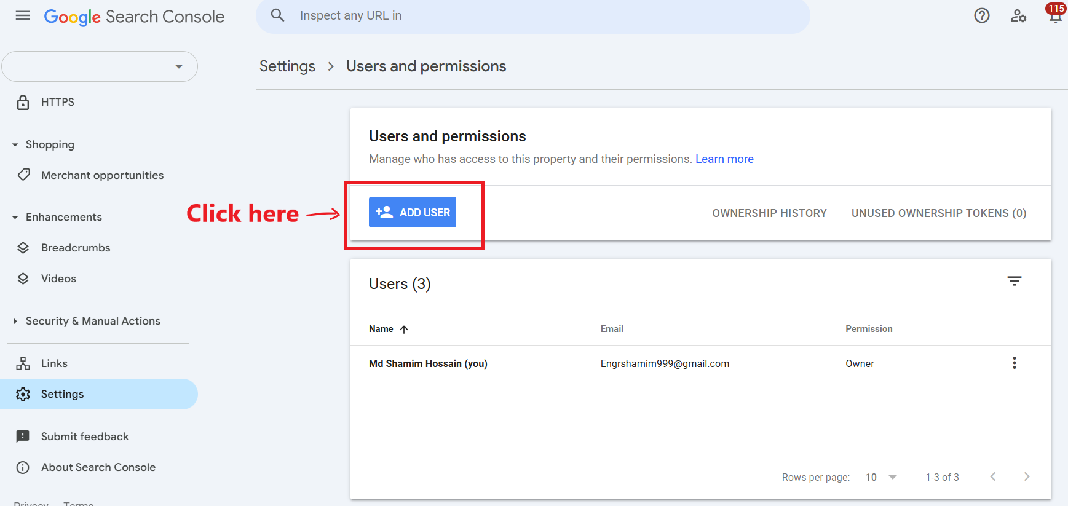Click the Settings gear icon in sidebar
This screenshot has height=506, width=1068.
pos(23,394)
